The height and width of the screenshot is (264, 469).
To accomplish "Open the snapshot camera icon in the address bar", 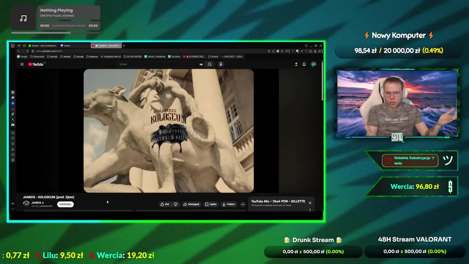I will (273, 51).
